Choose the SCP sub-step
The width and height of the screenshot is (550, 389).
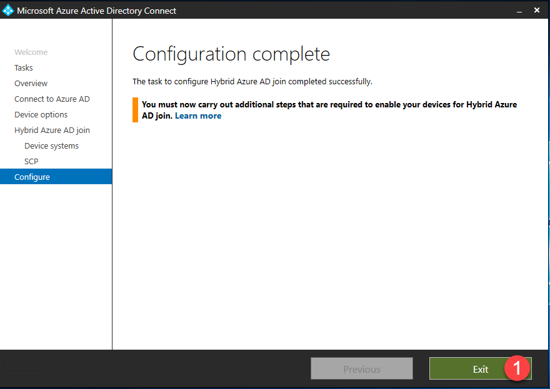click(x=31, y=162)
